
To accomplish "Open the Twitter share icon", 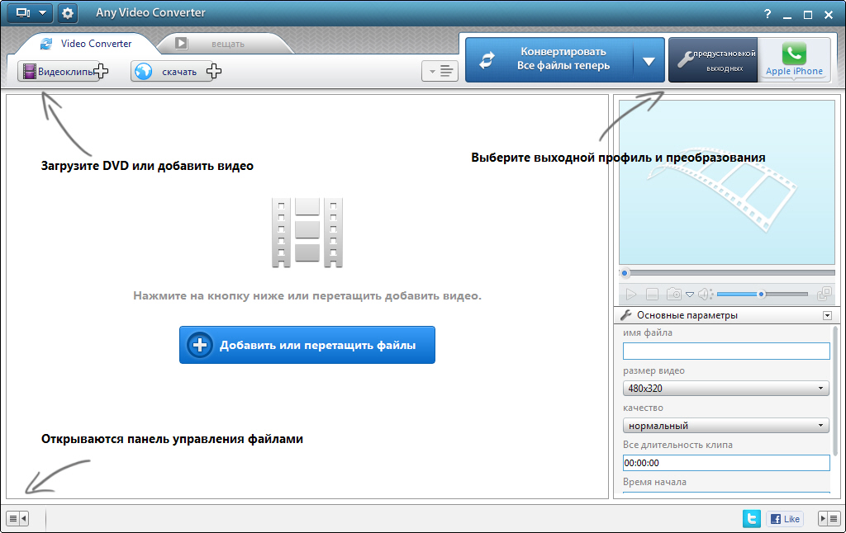I will pyautogui.click(x=752, y=518).
